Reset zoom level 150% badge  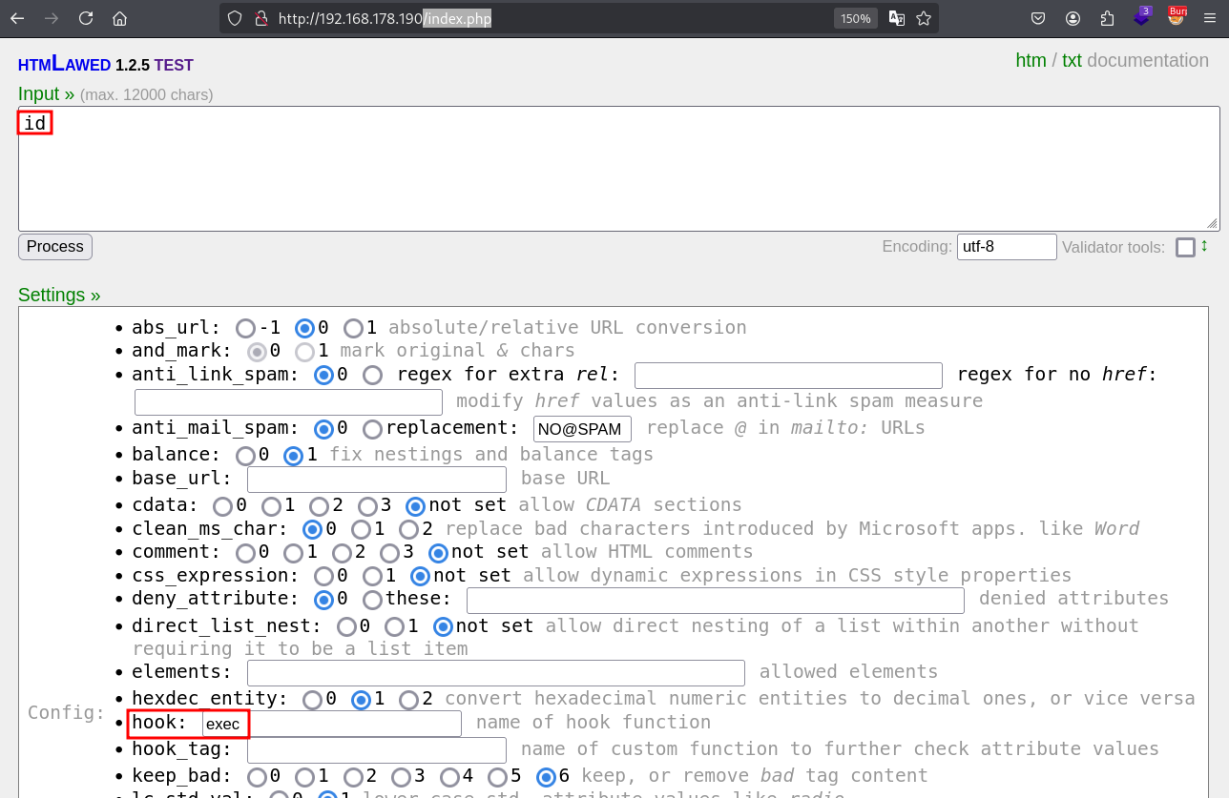[855, 18]
